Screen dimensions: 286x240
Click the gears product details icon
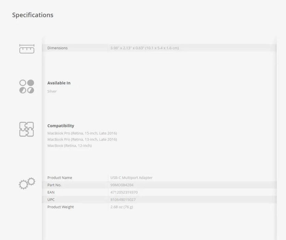click(x=27, y=183)
